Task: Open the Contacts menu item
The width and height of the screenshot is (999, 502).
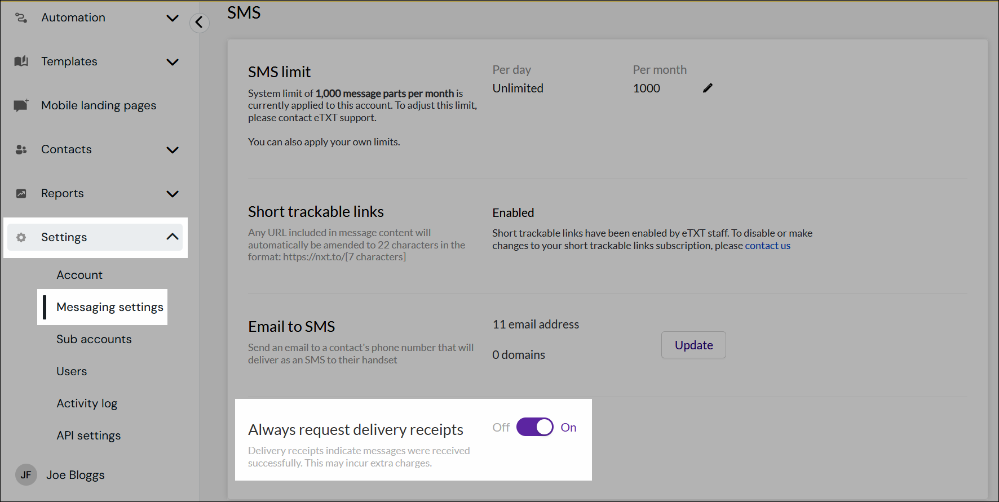Action: pos(67,149)
